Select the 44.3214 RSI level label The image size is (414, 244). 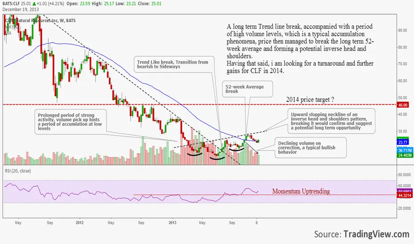click(x=404, y=196)
